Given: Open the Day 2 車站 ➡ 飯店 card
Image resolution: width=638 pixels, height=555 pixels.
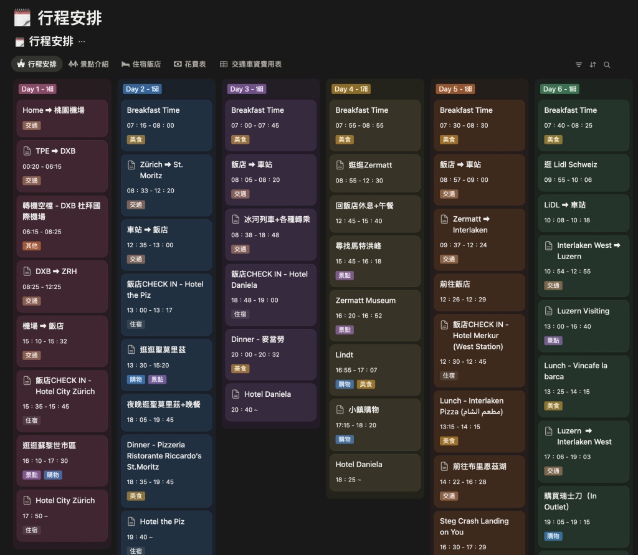Looking at the screenshot, I should pyautogui.click(x=166, y=245).
